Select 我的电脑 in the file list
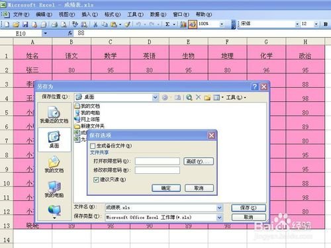This screenshot has width=331, height=248. [87, 112]
